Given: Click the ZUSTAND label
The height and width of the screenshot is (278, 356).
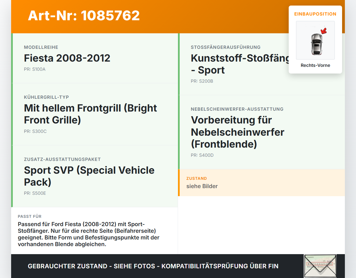Looking at the screenshot, I should pos(197,179).
